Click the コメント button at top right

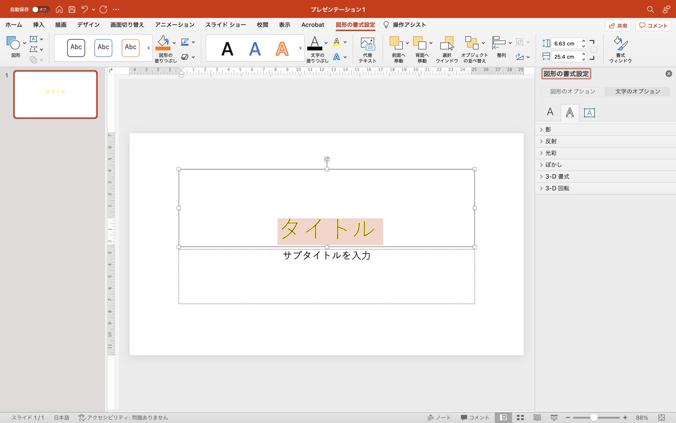click(x=653, y=25)
